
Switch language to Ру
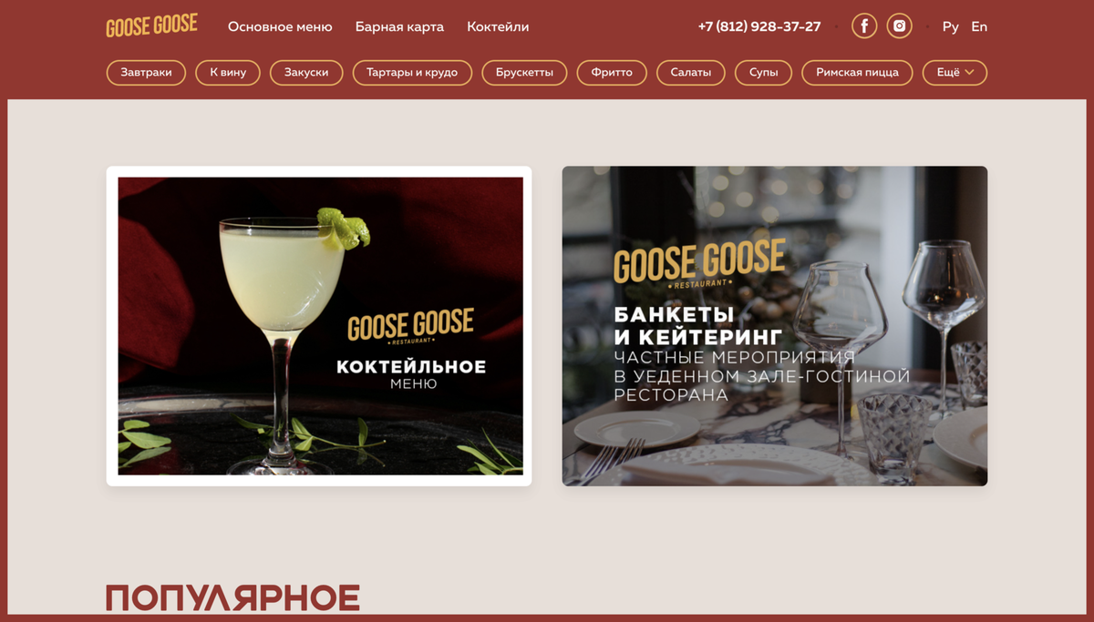[x=951, y=26]
